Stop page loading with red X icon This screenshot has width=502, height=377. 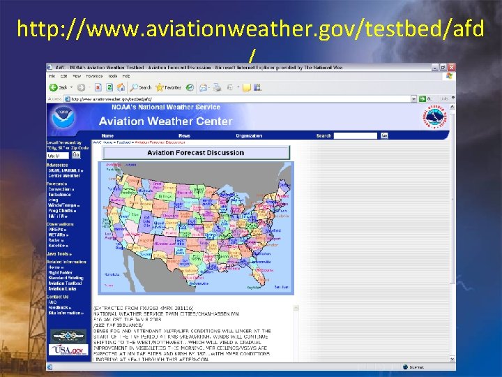[98, 87]
